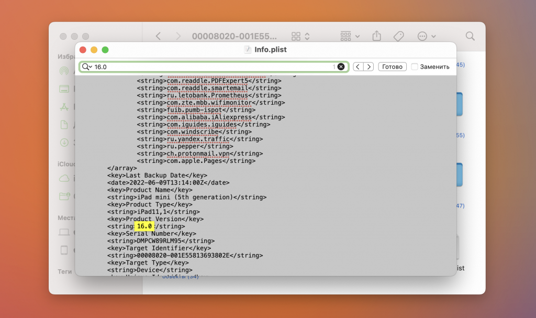
Task: Enable the Заменить checkbox
Action: point(415,67)
